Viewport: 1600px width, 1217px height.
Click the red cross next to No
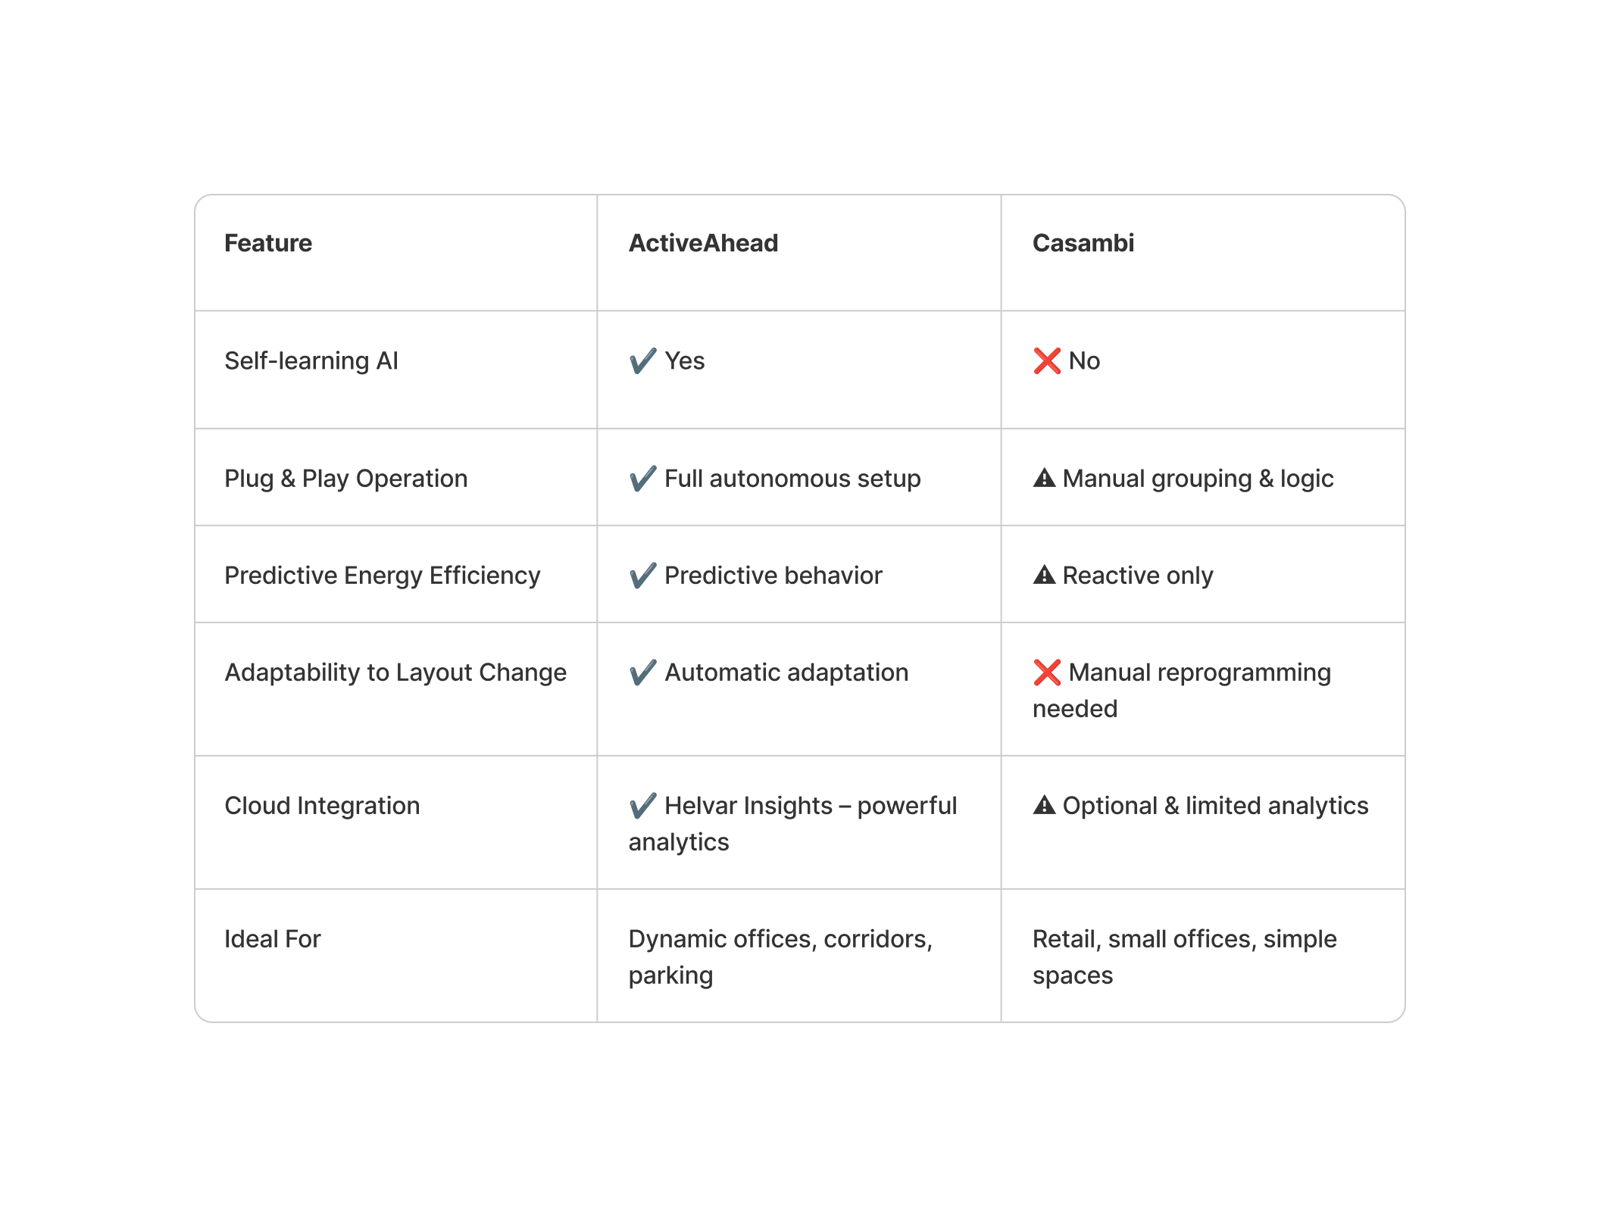tap(1046, 360)
